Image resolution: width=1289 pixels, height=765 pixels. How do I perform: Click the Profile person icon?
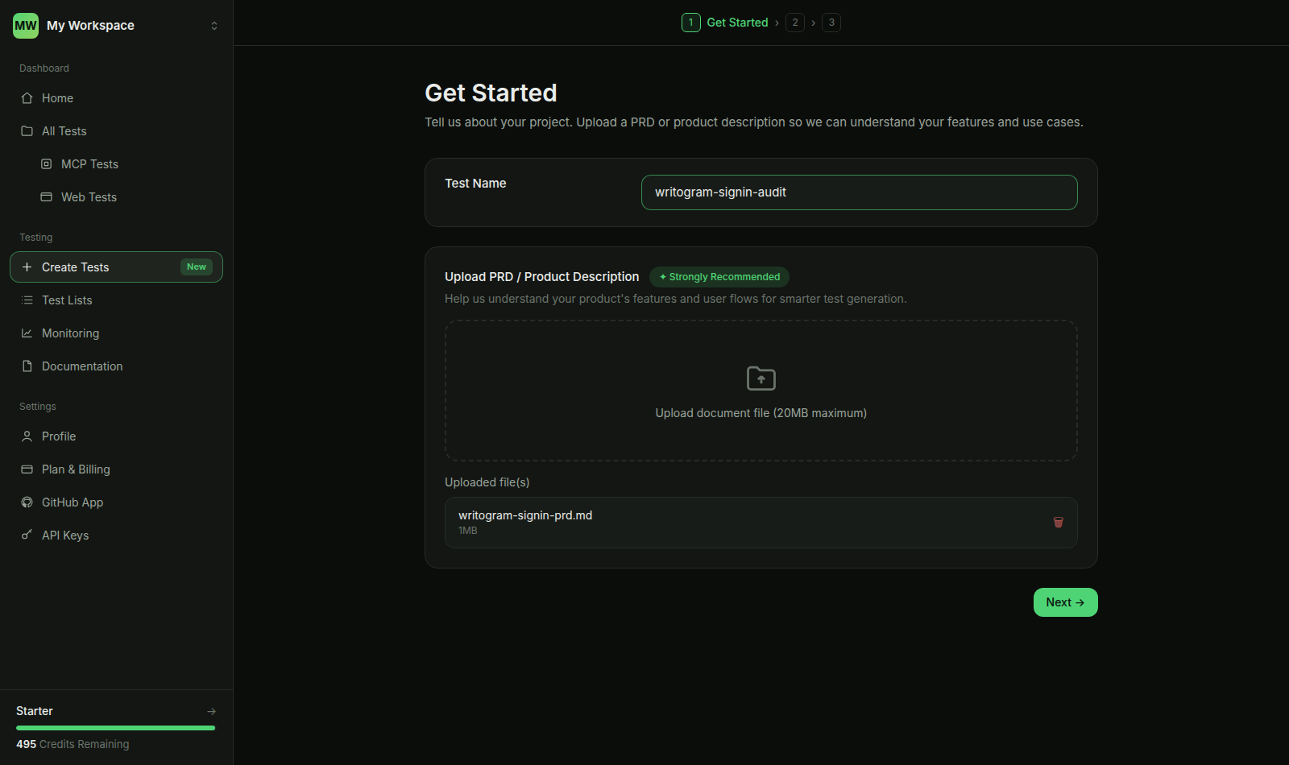[27, 436]
